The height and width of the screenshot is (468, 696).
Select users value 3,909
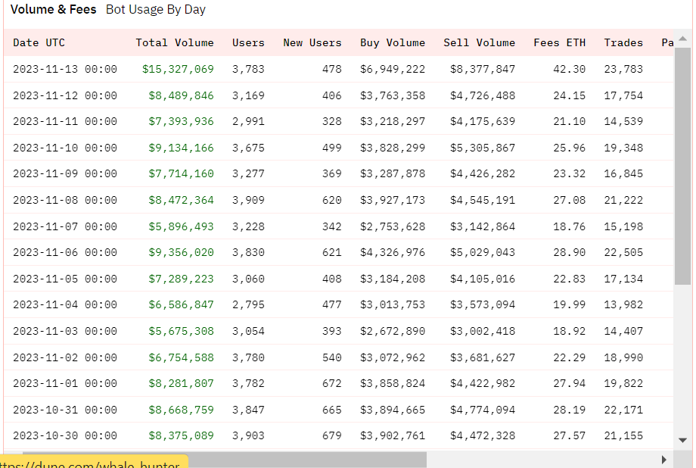coord(248,200)
